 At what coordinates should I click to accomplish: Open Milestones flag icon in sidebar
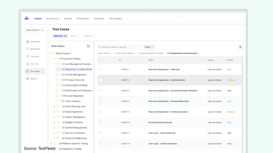[27, 49]
